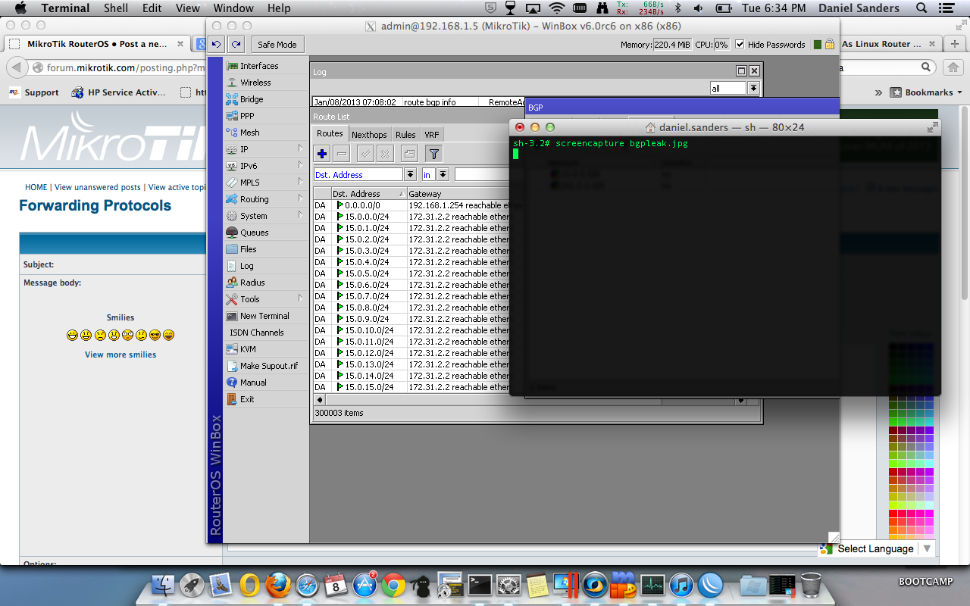Click the add route plus icon

(x=322, y=154)
